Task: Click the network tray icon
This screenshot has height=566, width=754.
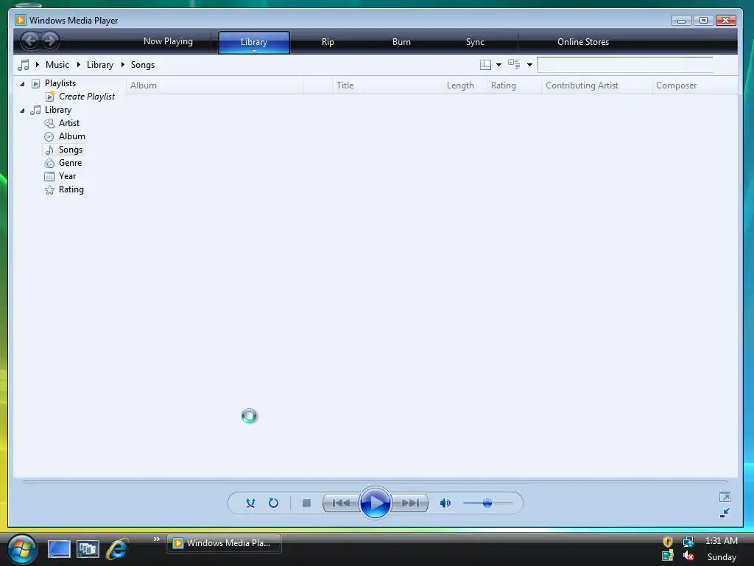Action: click(688, 542)
